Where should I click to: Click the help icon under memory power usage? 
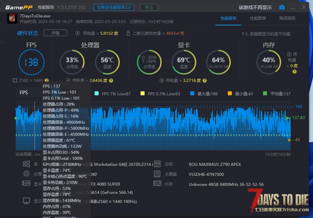(295, 72)
